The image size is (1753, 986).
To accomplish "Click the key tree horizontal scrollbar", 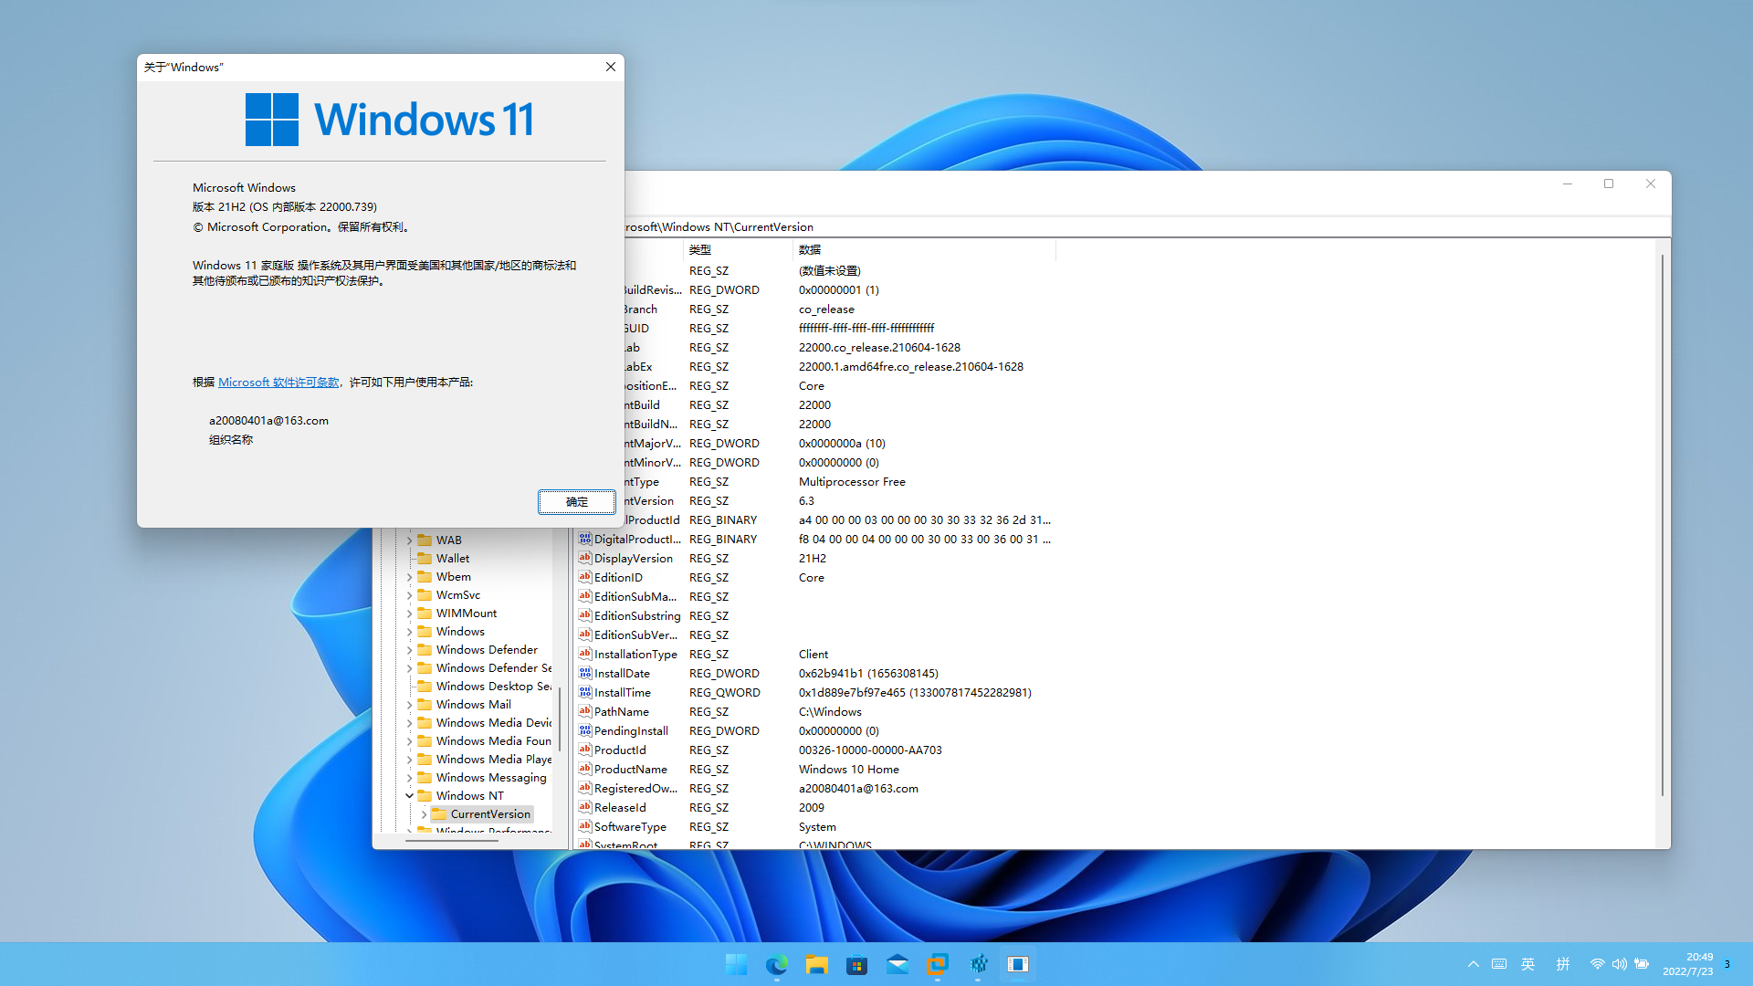I will click(451, 841).
